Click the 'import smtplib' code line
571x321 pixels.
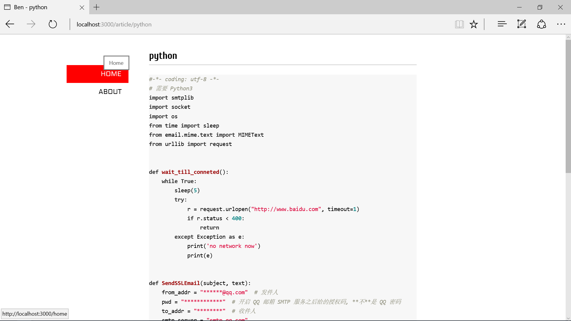pyautogui.click(x=171, y=98)
